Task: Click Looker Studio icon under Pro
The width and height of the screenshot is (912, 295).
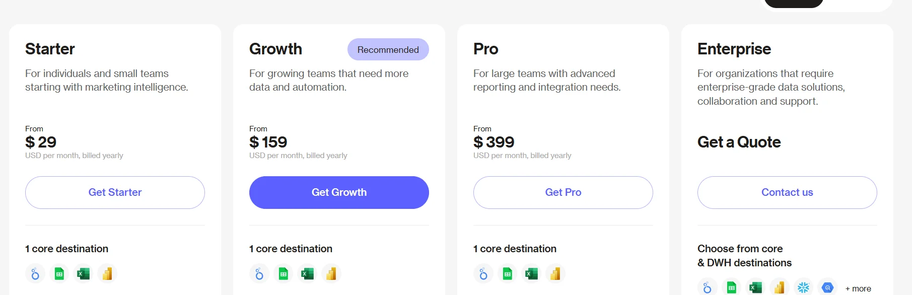Action: [483, 274]
